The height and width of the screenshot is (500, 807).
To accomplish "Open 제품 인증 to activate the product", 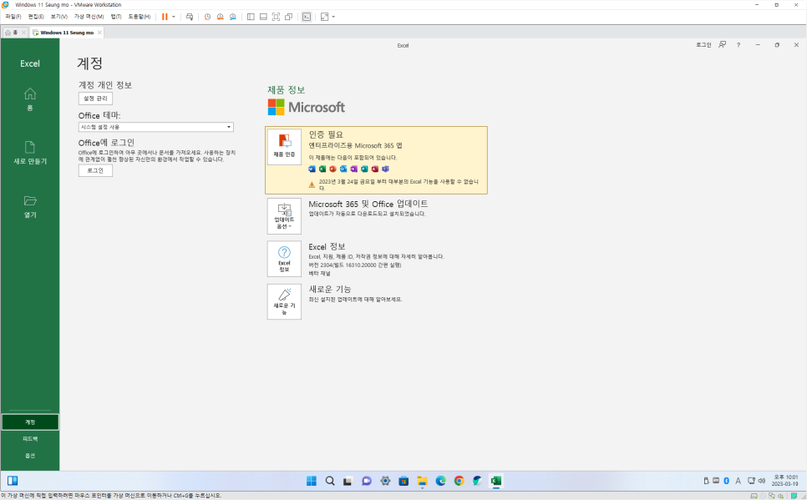I will (284, 146).
